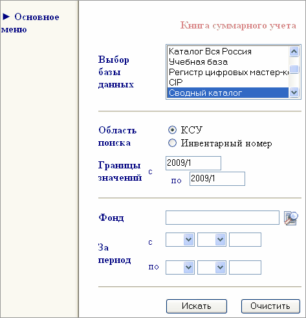Open the second 'с' period dropdown
This screenshot has height=318, width=306.
point(212,240)
